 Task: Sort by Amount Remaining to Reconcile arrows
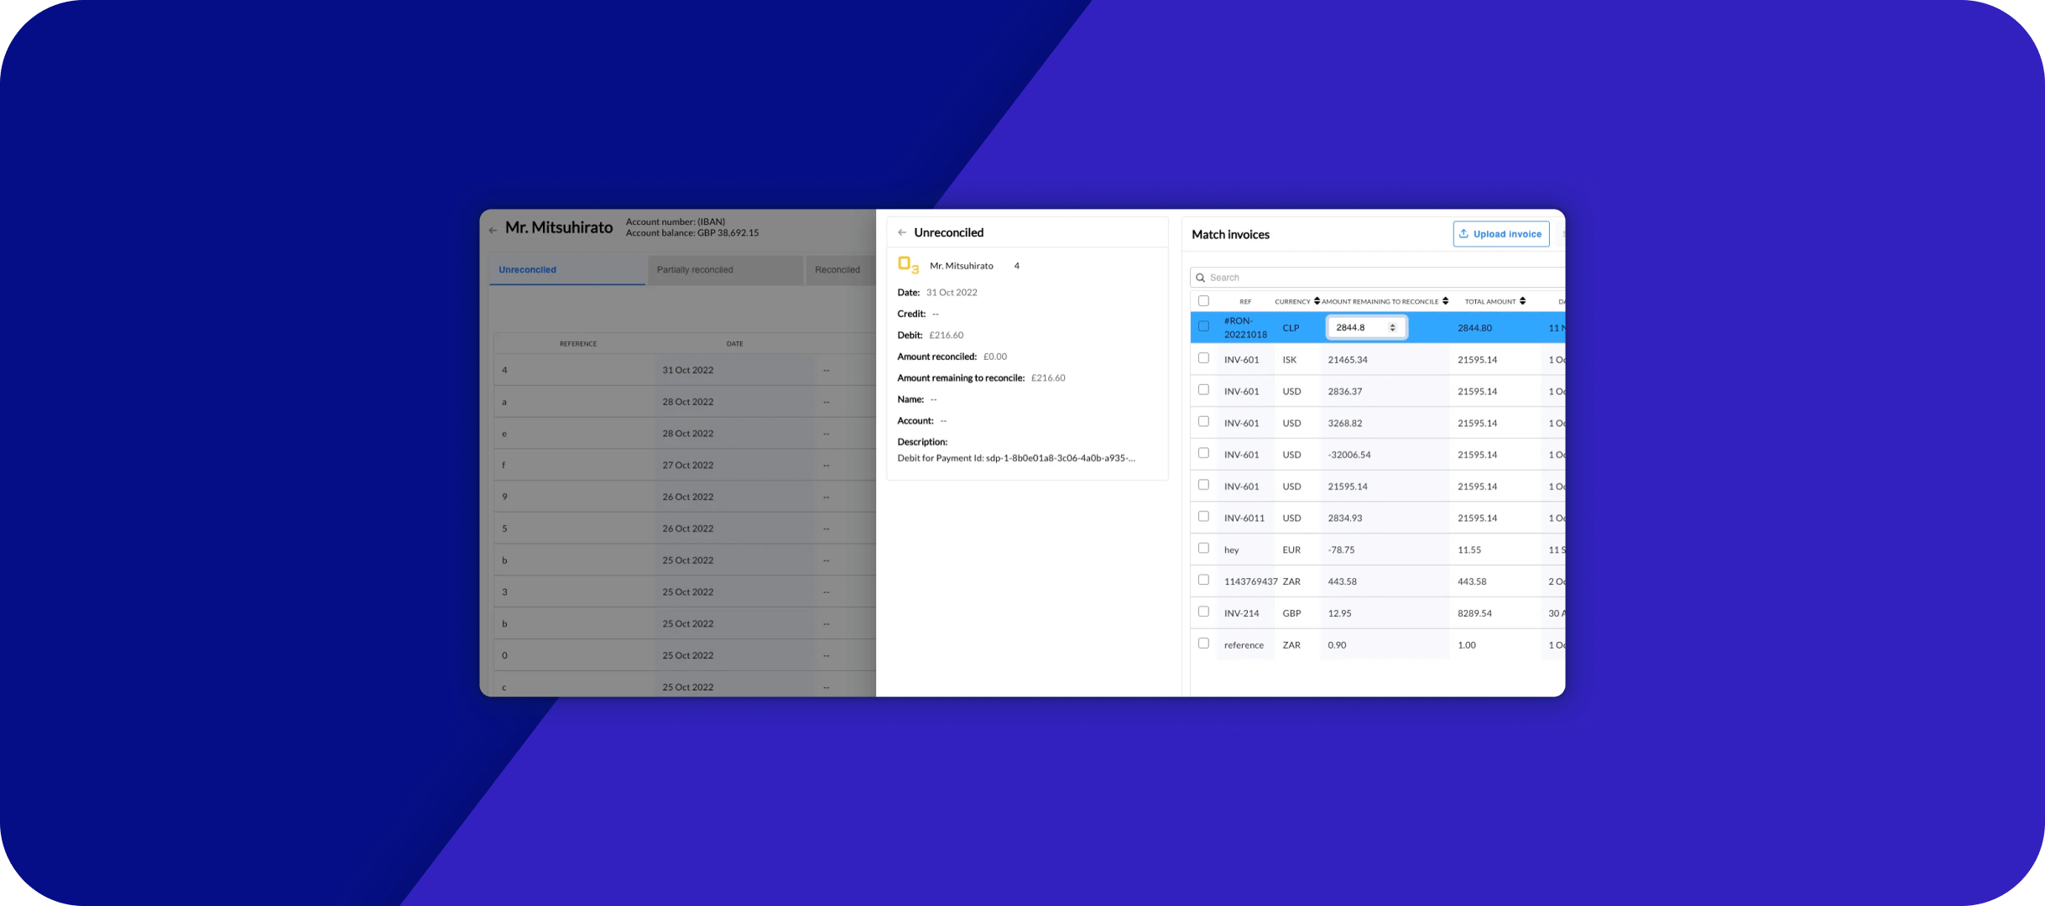tap(1445, 301)
